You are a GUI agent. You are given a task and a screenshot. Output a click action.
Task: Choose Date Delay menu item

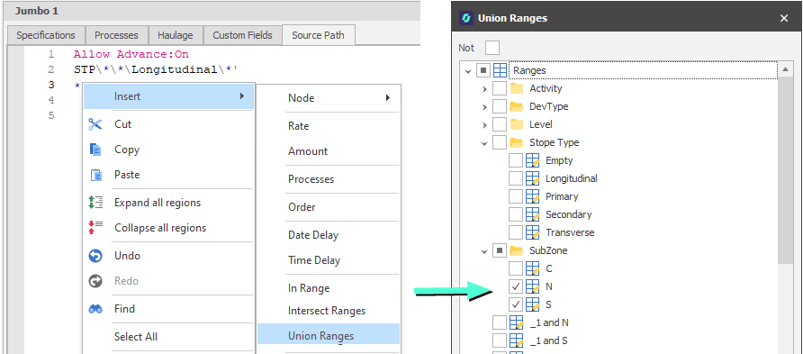(x=329, y=235)
